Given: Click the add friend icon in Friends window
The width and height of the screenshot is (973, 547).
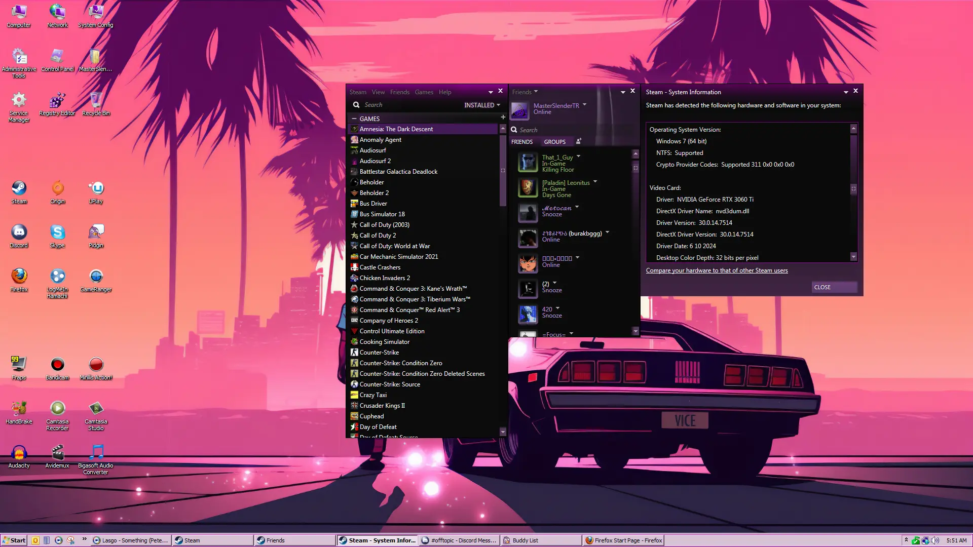Looking at the screenshot, I should (x=578, y=141).
